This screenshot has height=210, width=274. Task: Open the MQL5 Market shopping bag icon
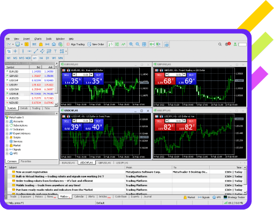(x=41, y=44)
